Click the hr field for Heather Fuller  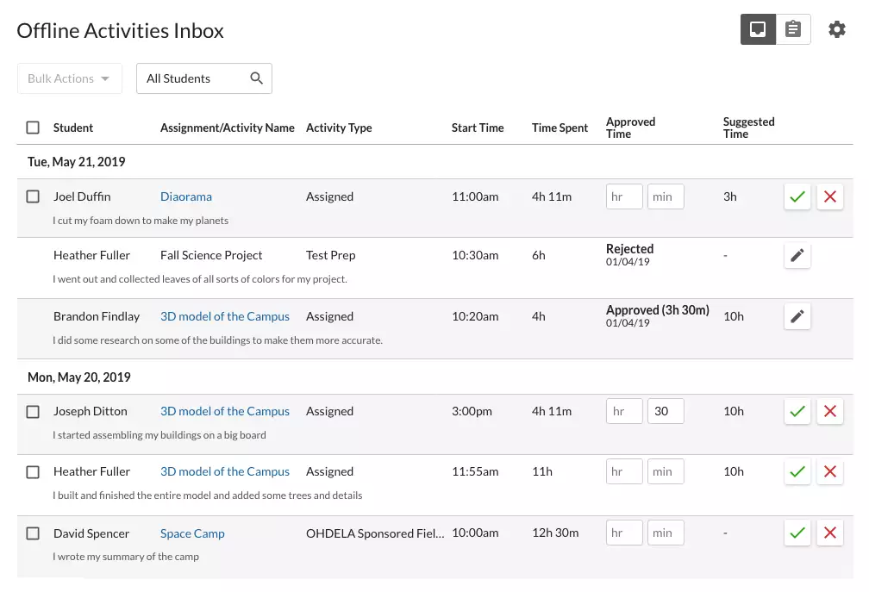pyautogui.click(x=624, y=471)
